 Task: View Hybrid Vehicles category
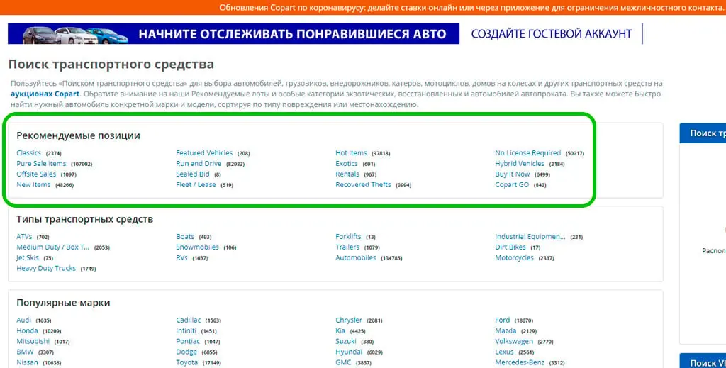pos(520,163)
